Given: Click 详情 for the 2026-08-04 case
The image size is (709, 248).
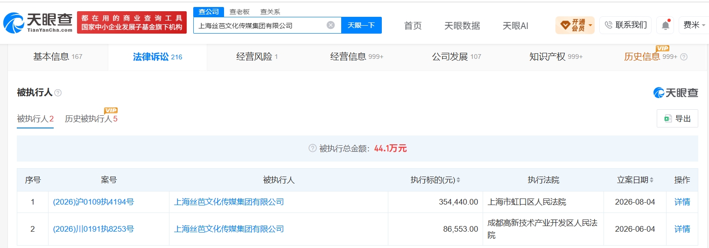Looking at the screenshot, I should click(682, 202).
